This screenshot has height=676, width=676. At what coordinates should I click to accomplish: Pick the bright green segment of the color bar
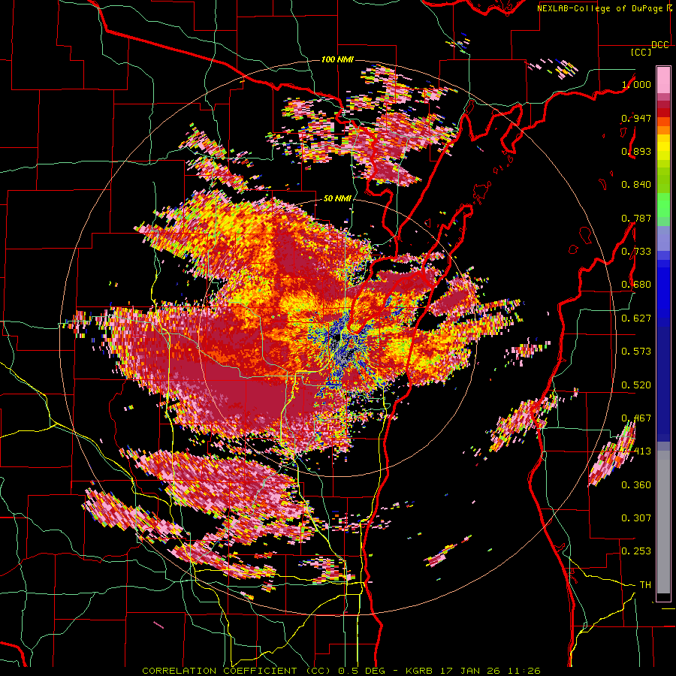click(663, 205)
